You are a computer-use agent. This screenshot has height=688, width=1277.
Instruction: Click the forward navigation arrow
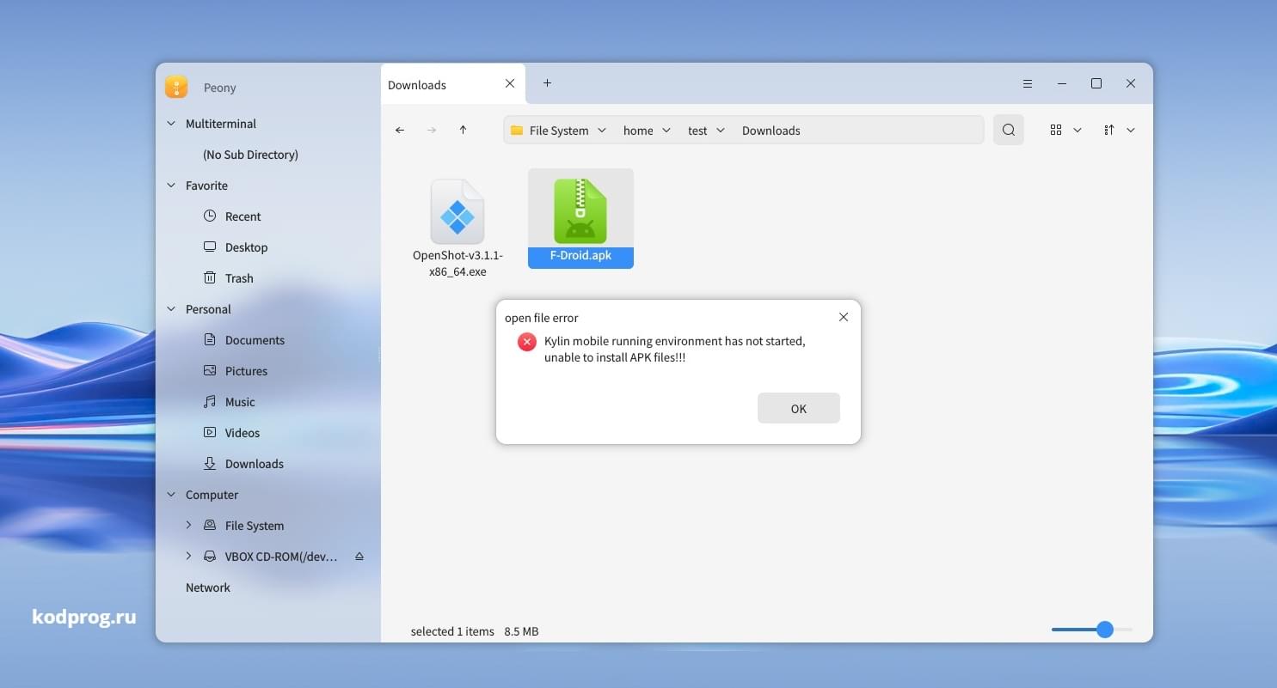click(x=432, y=130)
